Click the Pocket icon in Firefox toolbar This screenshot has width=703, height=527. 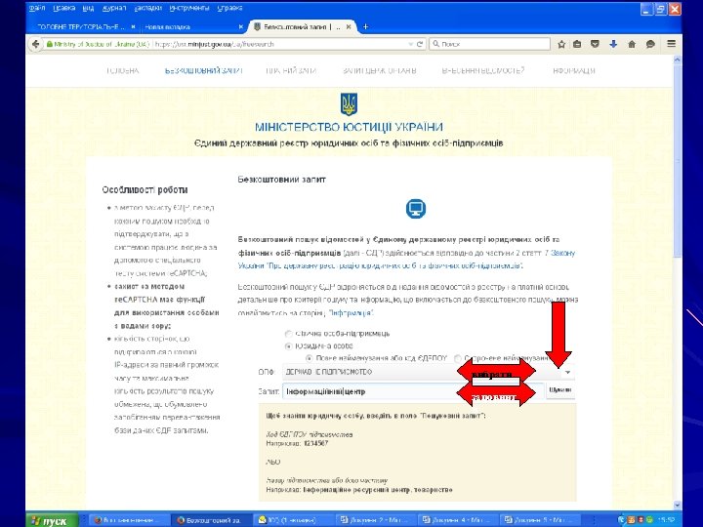pyautogui.click(x=595, y=44)
